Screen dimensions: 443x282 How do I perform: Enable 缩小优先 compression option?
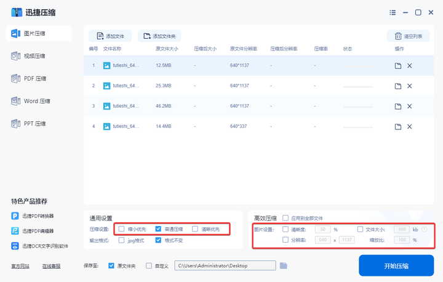121,229
